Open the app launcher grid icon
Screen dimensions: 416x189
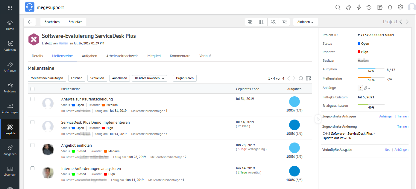click(10, 7)
